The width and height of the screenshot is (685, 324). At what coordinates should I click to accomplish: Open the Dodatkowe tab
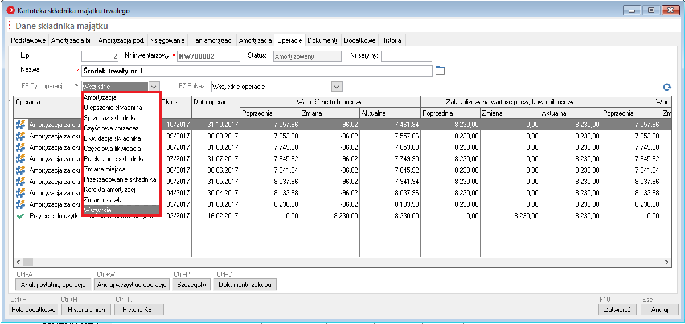(360, 40)
